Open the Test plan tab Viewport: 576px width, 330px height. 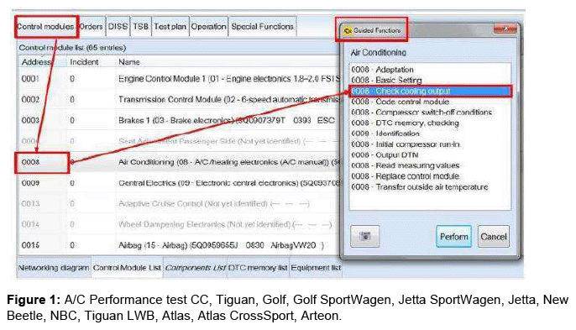pos(170,27)
